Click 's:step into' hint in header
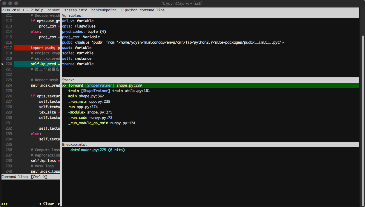 coord(76,10)
